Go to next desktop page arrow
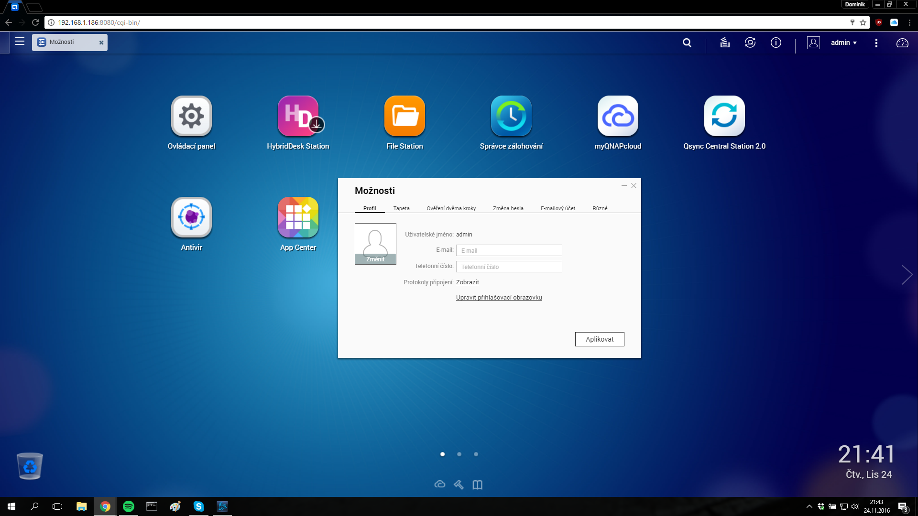918x516 pixels. click(x=907, y=275)
